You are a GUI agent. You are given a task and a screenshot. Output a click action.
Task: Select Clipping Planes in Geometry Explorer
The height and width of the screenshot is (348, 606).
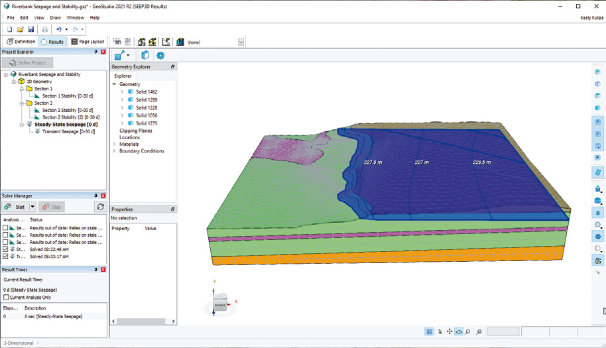(136, 131)
